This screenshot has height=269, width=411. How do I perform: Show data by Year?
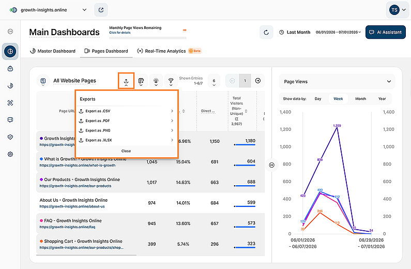point(382,99)
